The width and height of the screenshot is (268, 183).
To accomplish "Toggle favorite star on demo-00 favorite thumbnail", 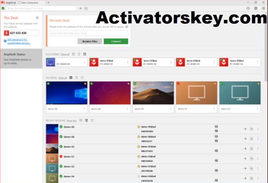I will 85,84.
